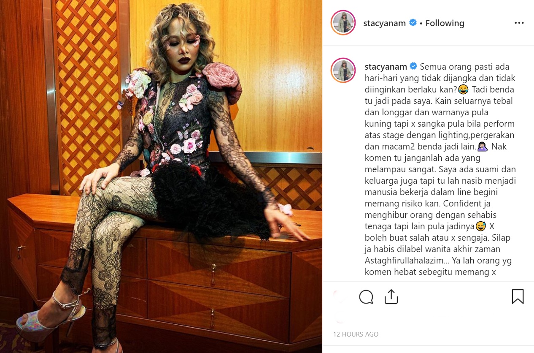Image resolution: width=534 pixels, height=353 pixels.
Task: Click the verified badge beside header username
Action: pos(413,23)
